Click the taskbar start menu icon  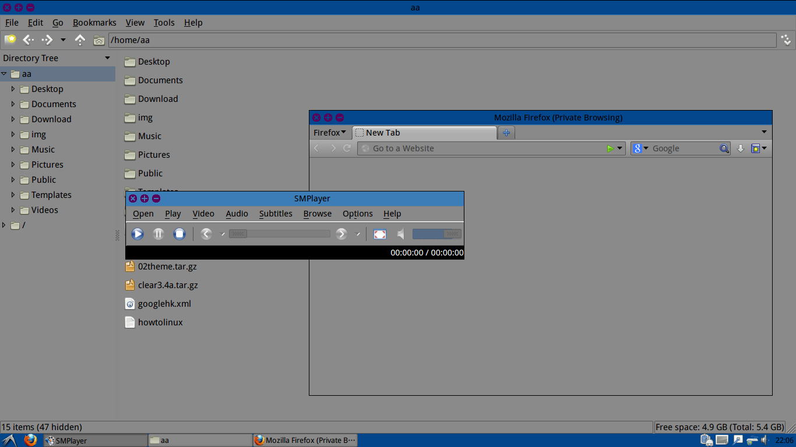click(x=9, y=440)
